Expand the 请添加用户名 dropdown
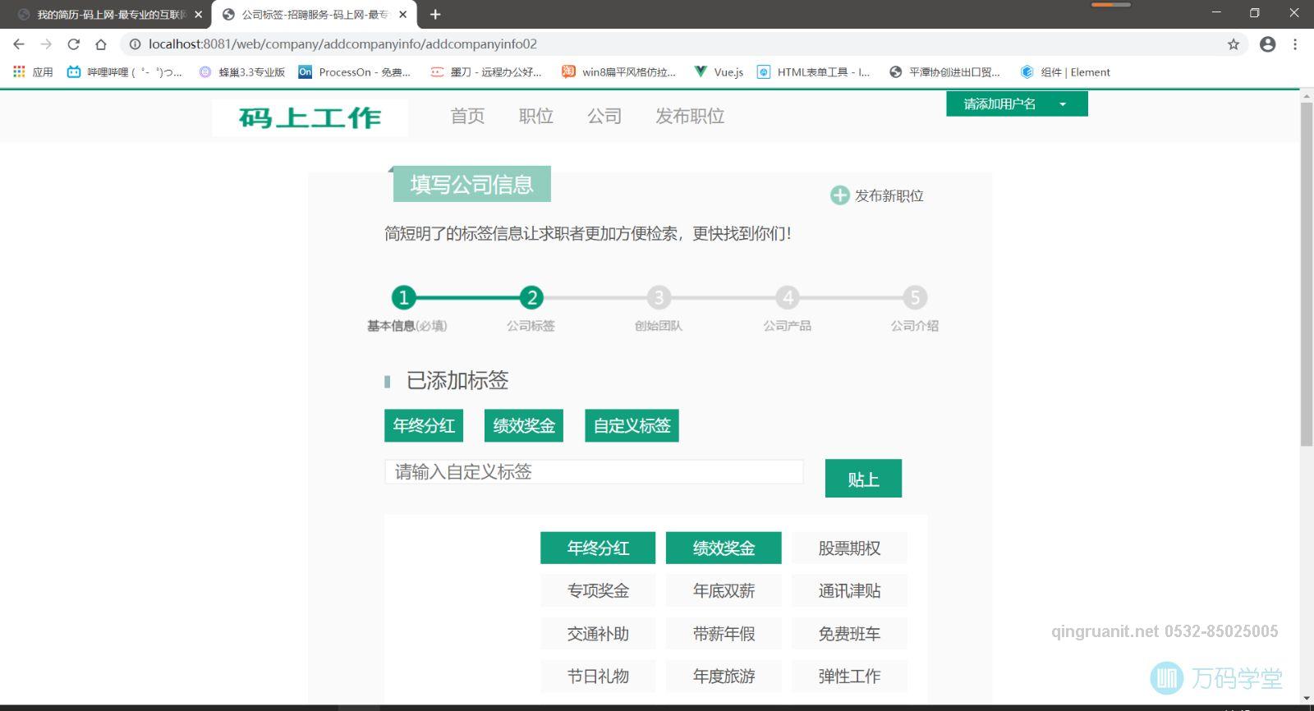The width and height of the screenshot is (1314, 711). 1017,104
